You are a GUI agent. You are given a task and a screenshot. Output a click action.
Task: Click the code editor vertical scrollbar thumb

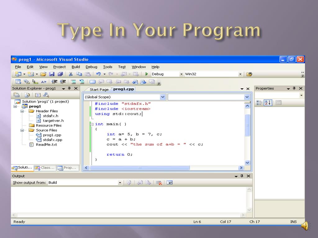(x=247, y=125)
